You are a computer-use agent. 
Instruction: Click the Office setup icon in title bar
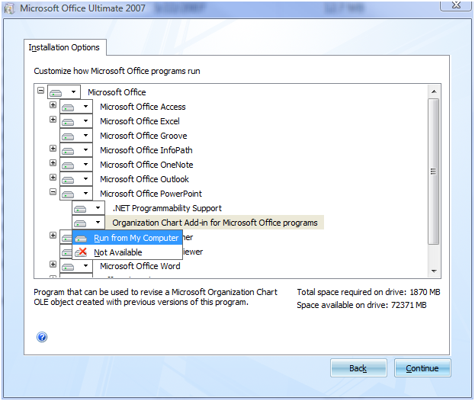tap(9, 9)
